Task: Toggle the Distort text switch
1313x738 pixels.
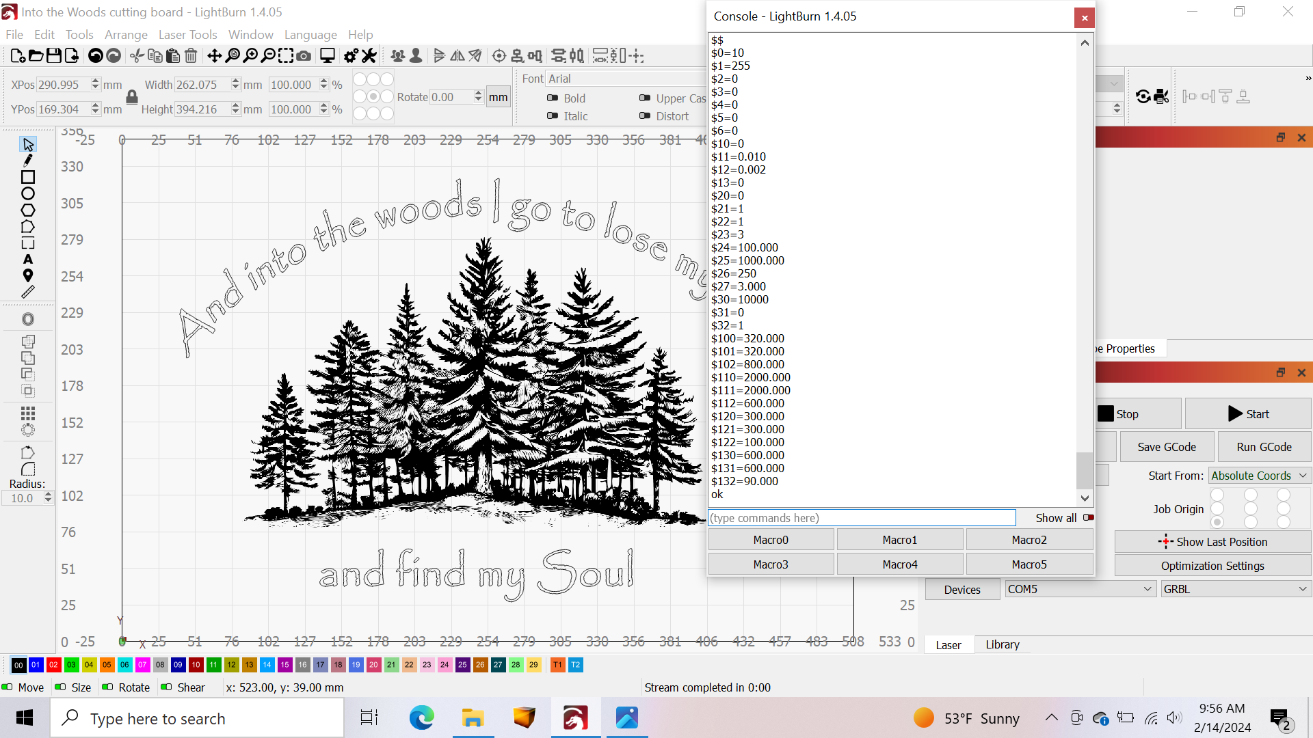Action: (645, 115)
